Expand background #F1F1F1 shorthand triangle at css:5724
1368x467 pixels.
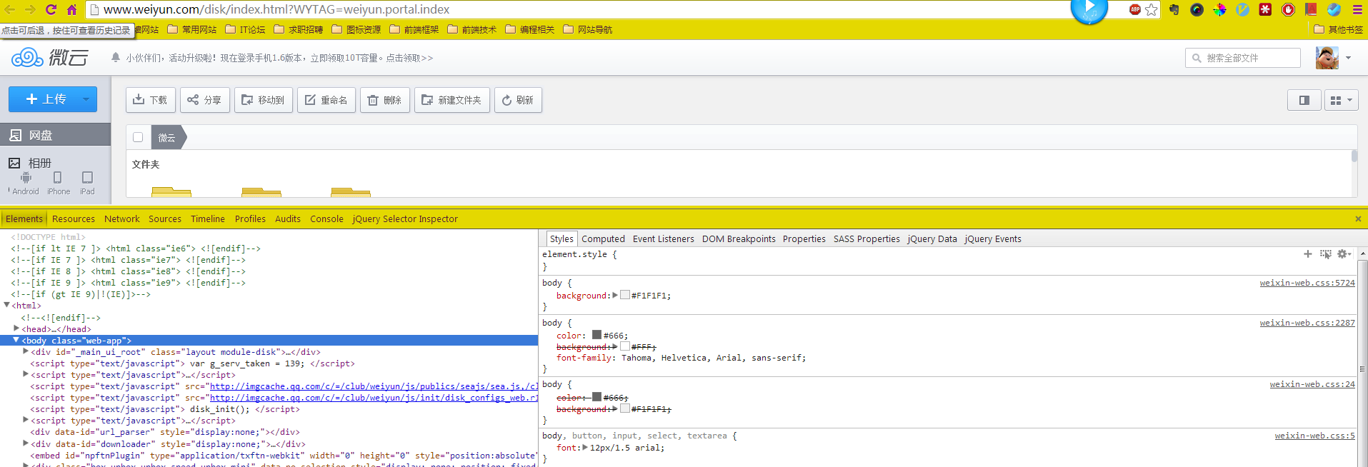615,295
